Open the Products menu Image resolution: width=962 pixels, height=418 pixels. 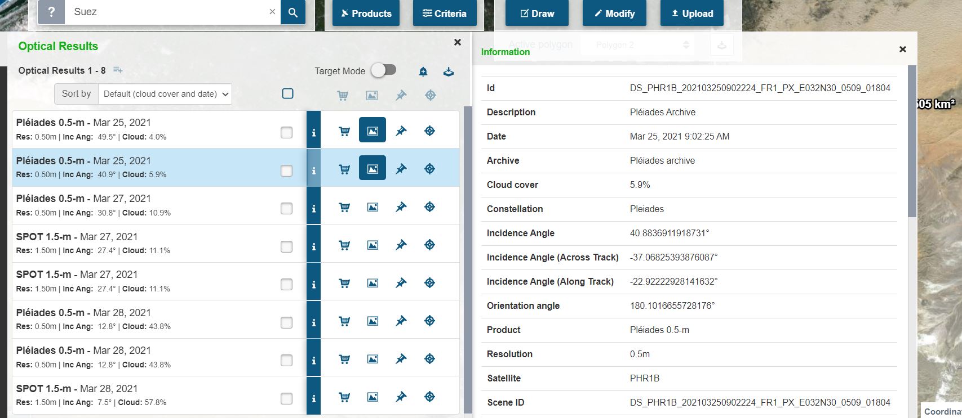coord(366,13)
